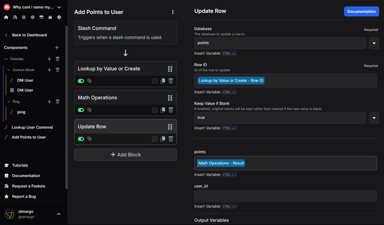Click the Add Block button

(x=126, y=154)
